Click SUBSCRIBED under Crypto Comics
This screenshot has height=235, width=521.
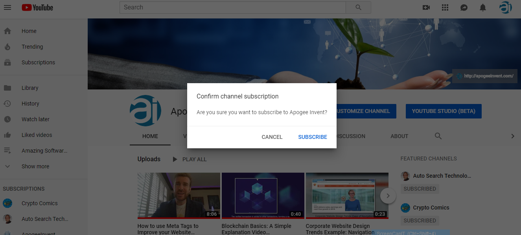[x=420, y=220]
